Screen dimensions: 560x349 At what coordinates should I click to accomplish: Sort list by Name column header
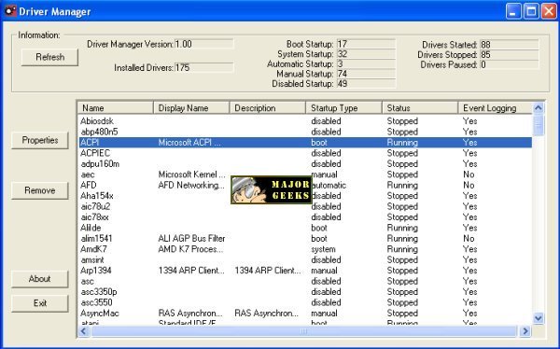(x=116, y=108)
